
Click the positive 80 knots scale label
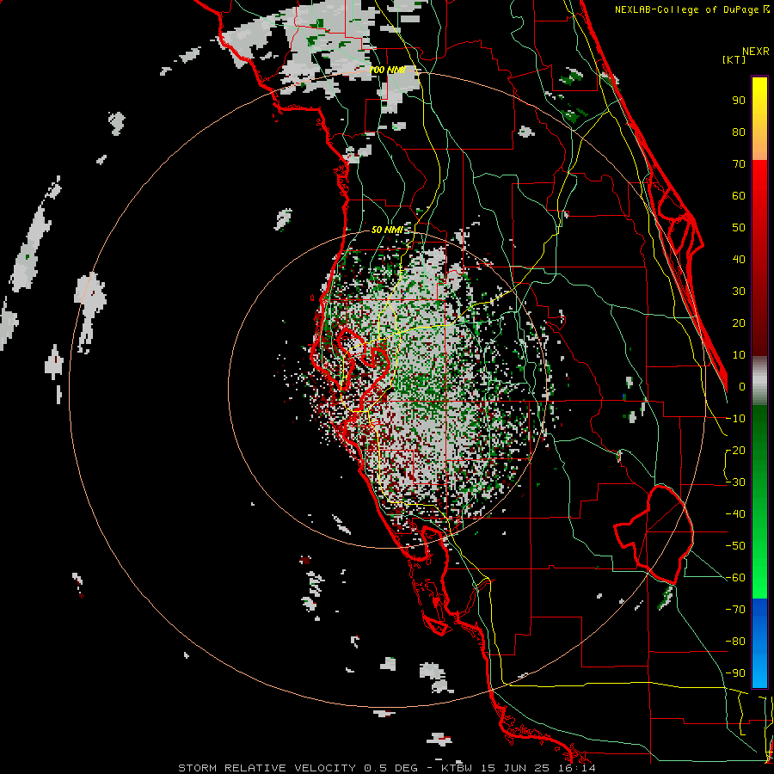(739, 132)
